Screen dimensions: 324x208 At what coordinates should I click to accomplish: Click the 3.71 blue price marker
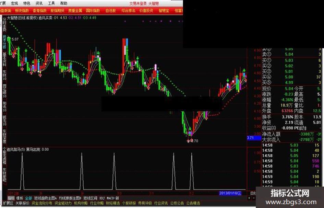pyautogui.click(x=254, y=138)
